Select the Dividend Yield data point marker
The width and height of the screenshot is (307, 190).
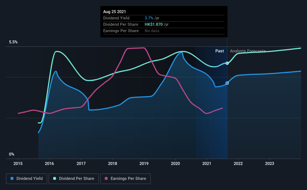click(x=227, y=83)
